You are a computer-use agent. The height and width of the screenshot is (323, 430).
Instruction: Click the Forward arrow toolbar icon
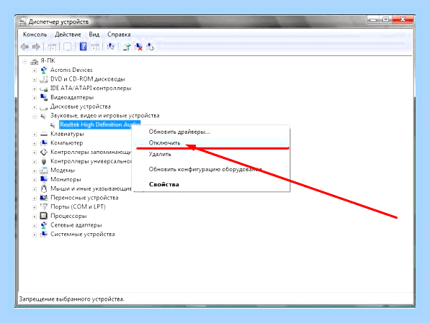tap(36, 47)
